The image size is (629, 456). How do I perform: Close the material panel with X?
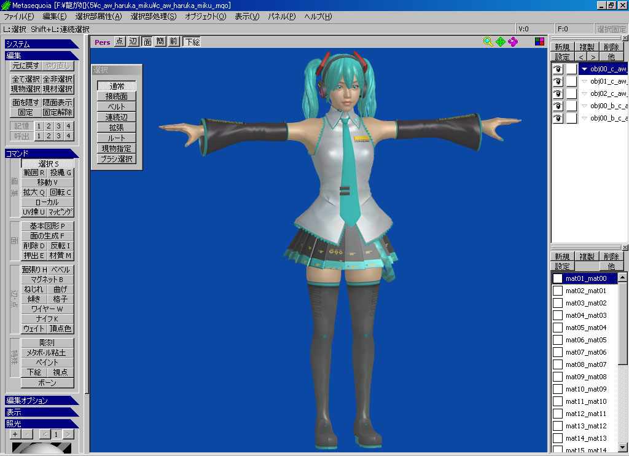625,247
